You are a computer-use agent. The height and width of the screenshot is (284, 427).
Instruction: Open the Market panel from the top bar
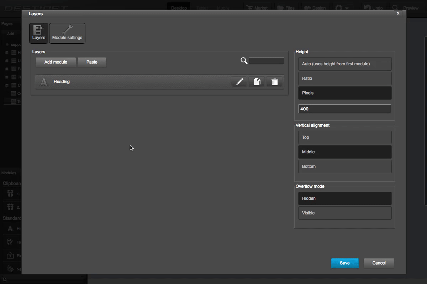tap(257, 7)
